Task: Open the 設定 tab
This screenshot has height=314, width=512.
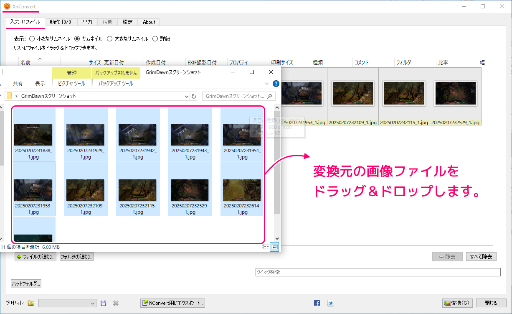Action: [x=127, y=22]
